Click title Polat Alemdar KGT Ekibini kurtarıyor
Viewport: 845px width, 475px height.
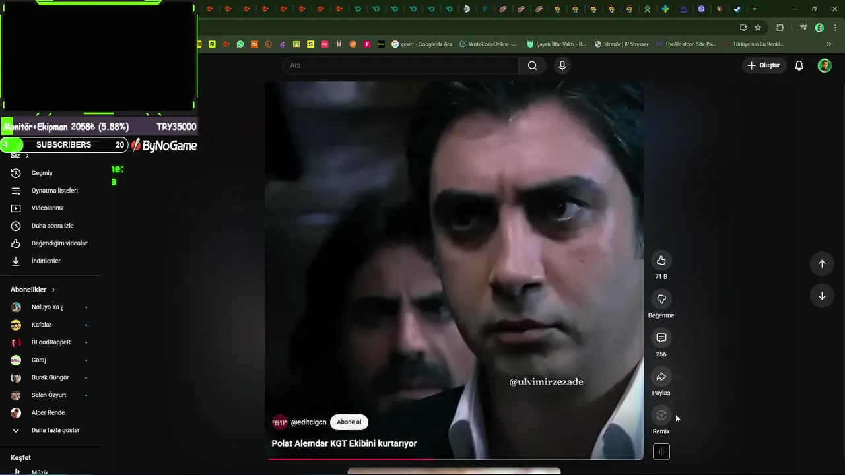pyautogui.click(x=344, y=443)
